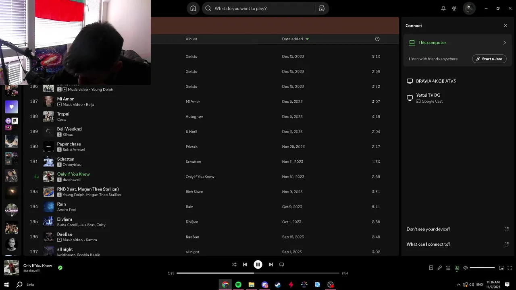Enter full screen mode
This screenshot has height=290, width=516.
[510, 268]
